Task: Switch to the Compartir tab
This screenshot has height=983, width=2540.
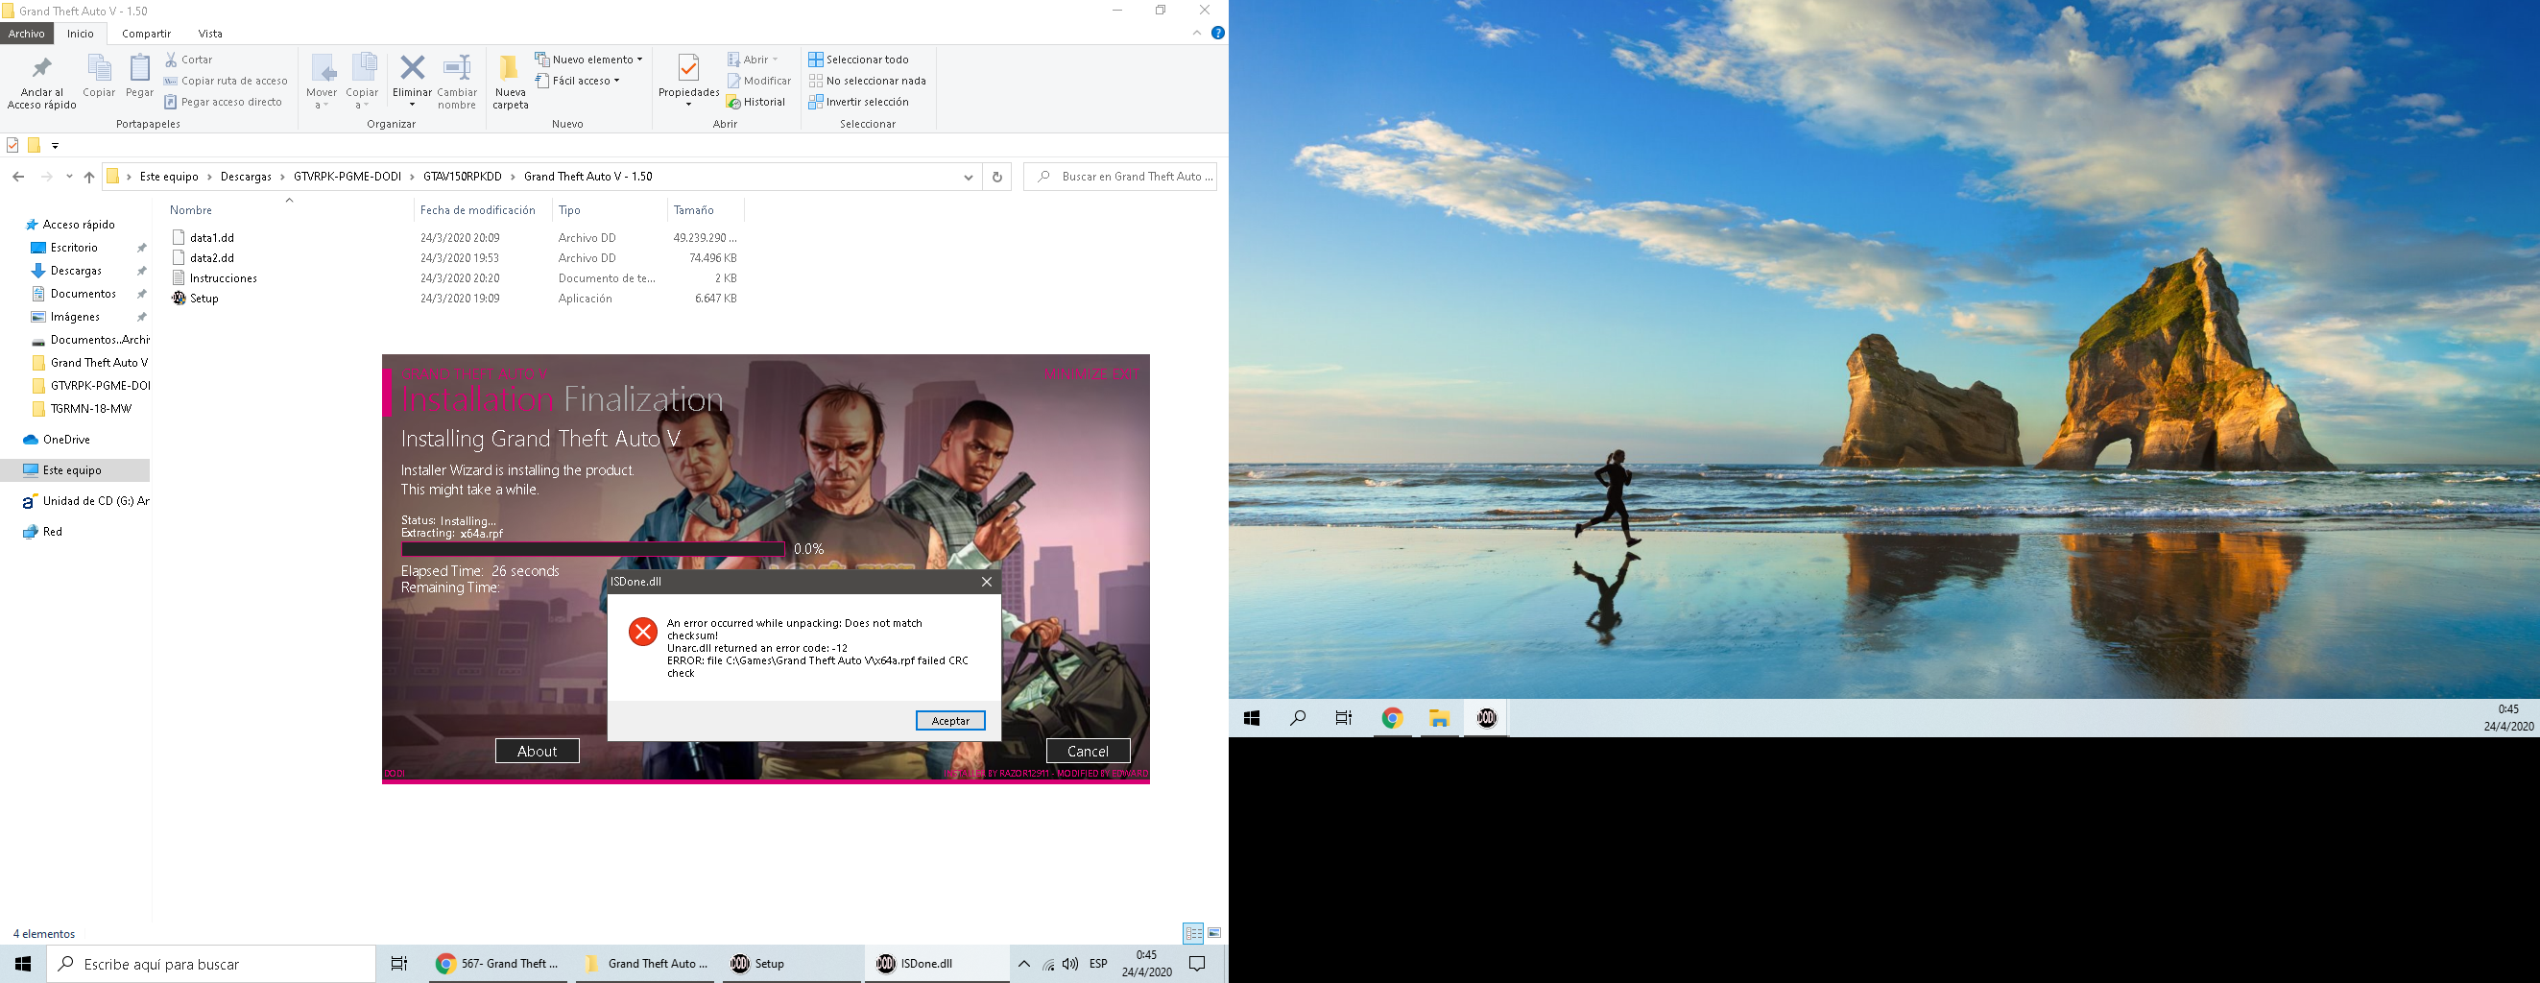Action: [146, 34]
